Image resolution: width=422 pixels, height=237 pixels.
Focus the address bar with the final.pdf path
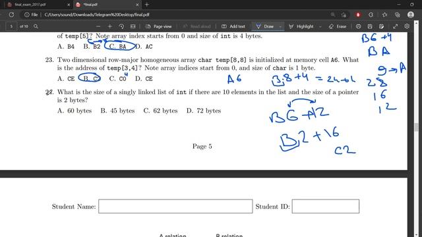tap(97, 14)
